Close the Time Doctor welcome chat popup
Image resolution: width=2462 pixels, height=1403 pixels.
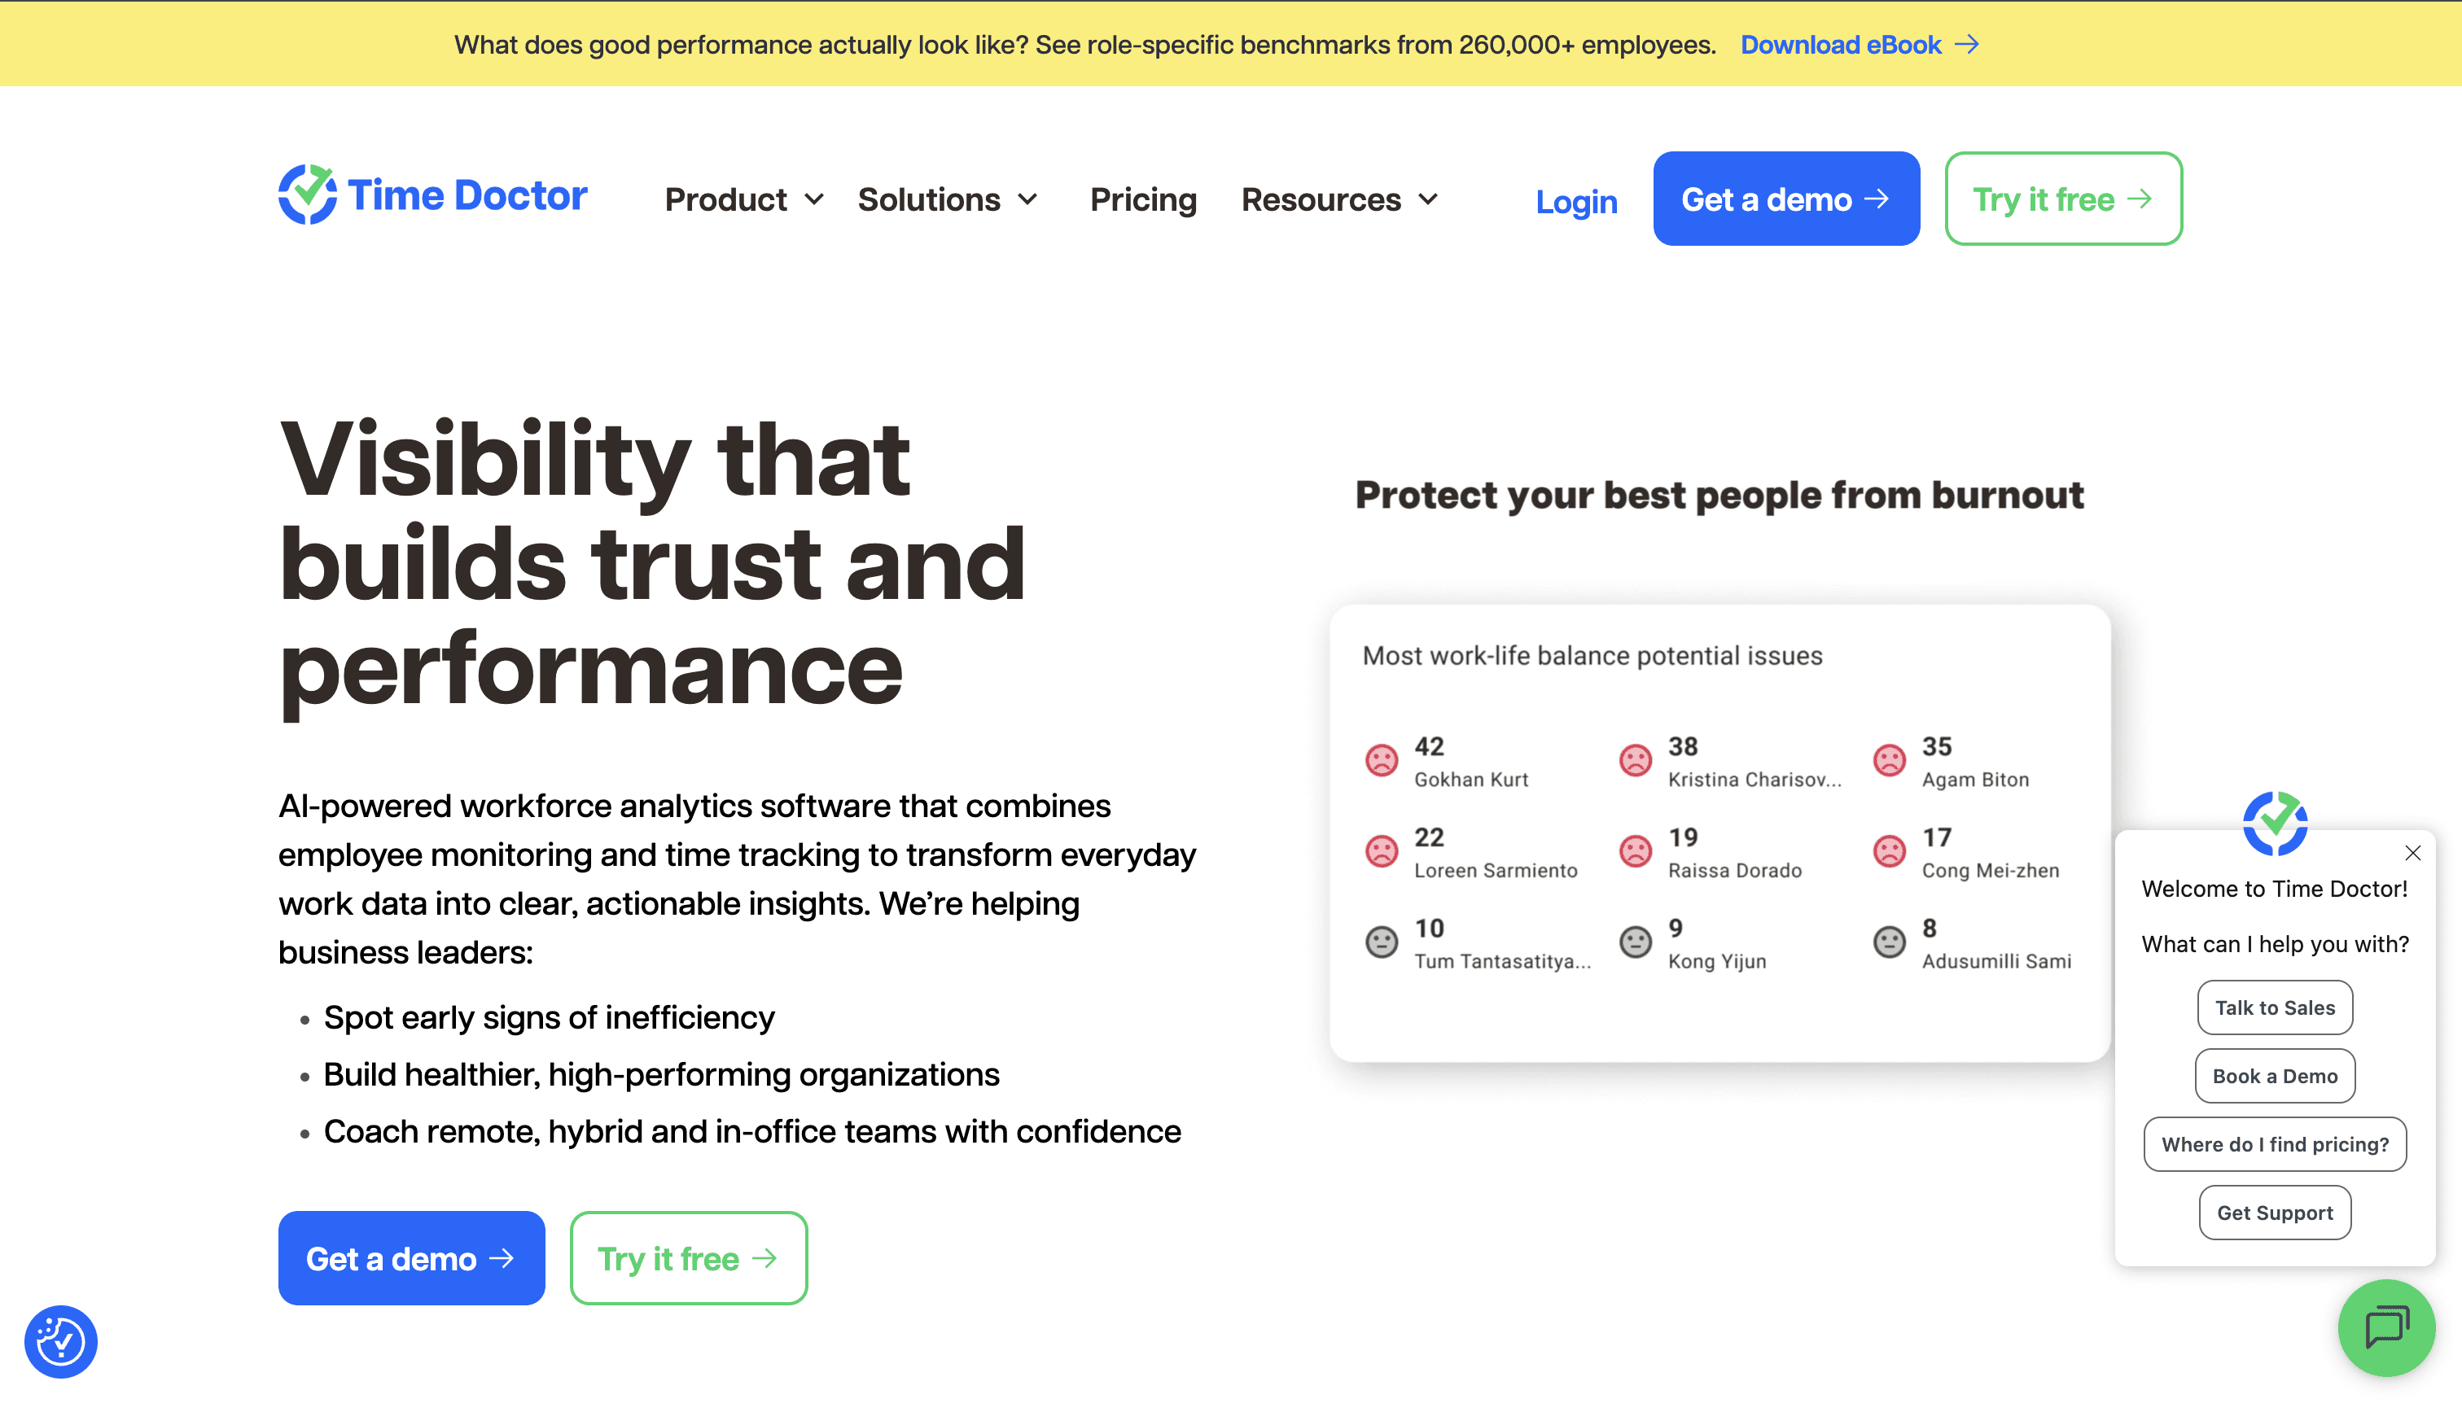pyautogui.click(x=2413, y=853)
